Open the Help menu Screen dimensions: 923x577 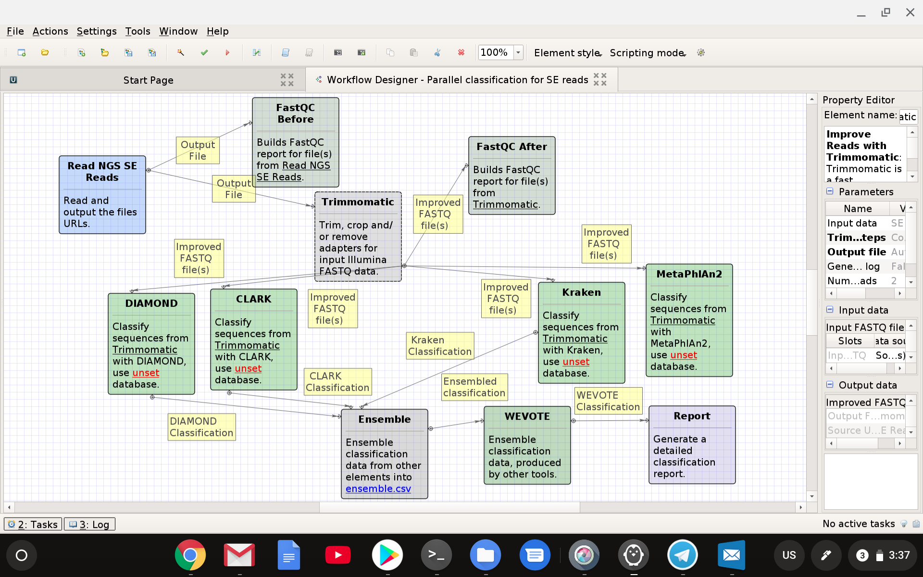pyautogui.click(x=217, y=31)
